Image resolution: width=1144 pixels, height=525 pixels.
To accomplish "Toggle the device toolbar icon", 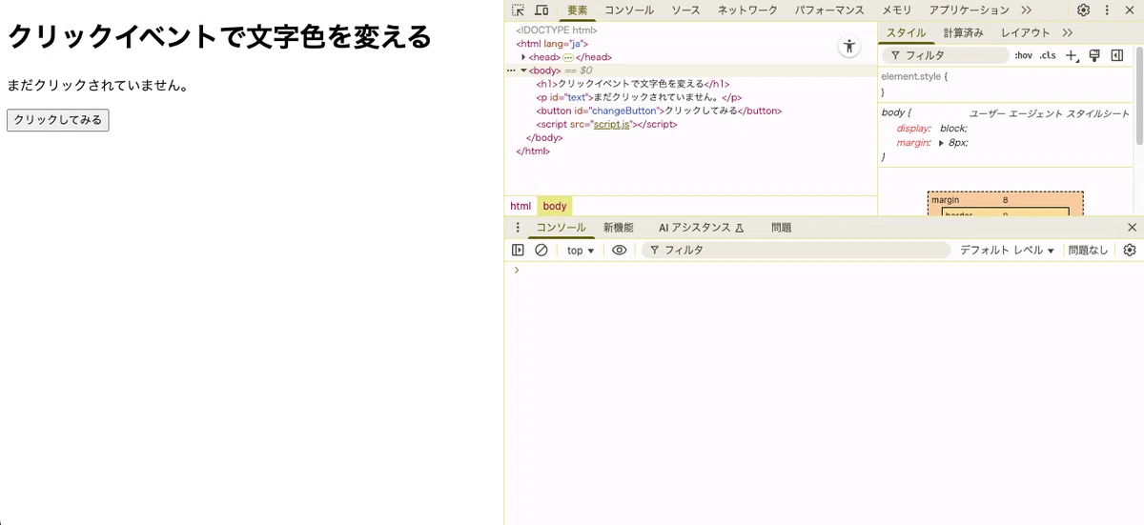I will (541, 10).
